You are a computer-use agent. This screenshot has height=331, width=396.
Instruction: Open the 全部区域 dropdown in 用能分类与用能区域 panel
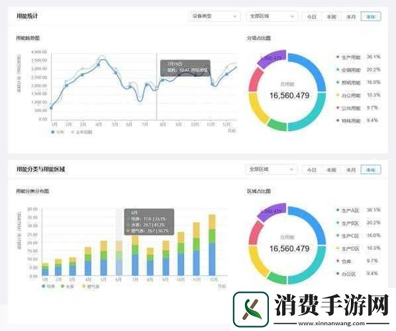click(272, 169)
